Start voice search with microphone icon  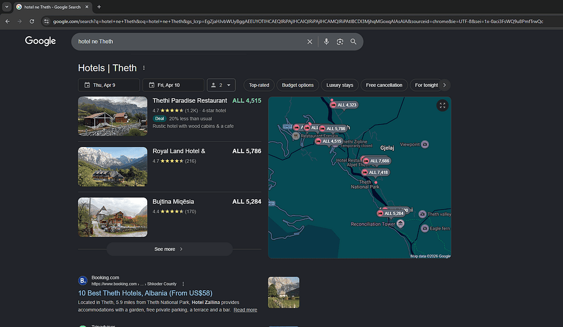326,42
